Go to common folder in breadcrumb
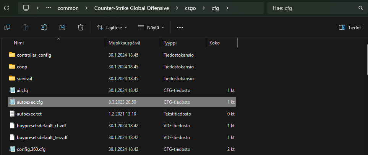The image size is (368, 155). [68, 8]
